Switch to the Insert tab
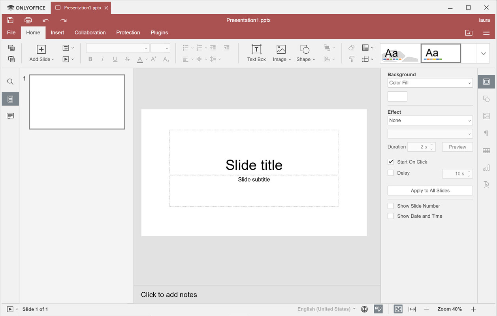Screen dimensions: 497x316 click(57, 32)
